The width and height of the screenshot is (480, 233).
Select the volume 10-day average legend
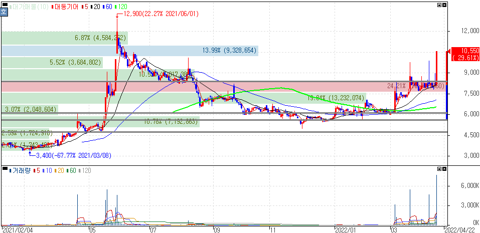(48, 171)
